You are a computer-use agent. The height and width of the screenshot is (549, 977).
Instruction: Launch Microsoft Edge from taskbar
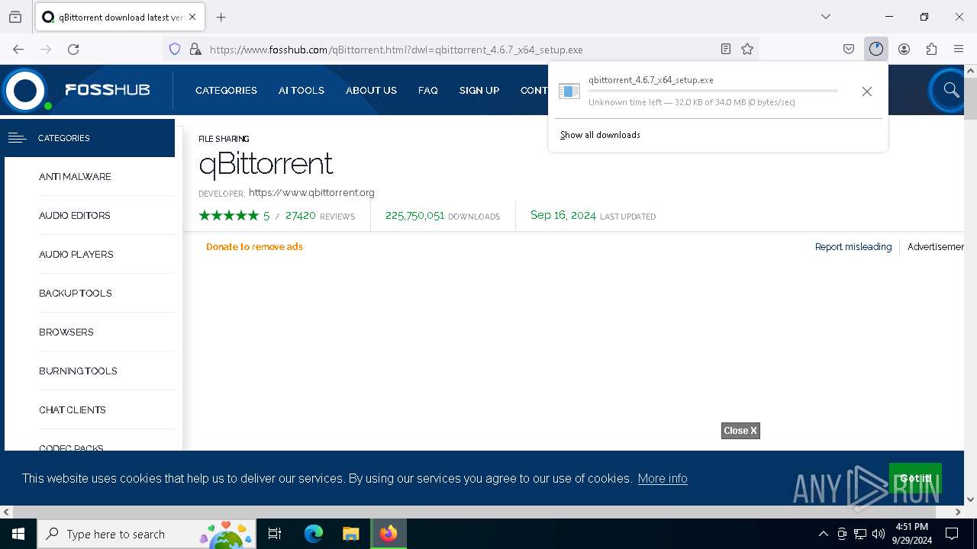(x=314, y=534)
